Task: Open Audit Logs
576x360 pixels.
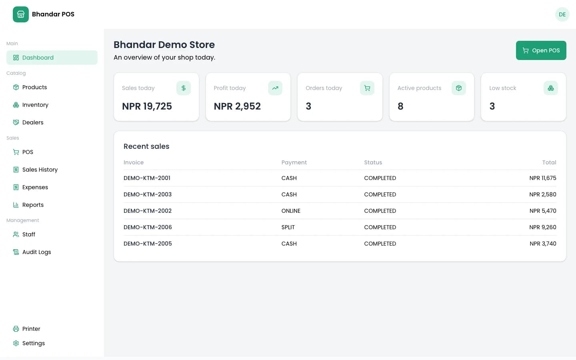Action: [x=52, y=252]
